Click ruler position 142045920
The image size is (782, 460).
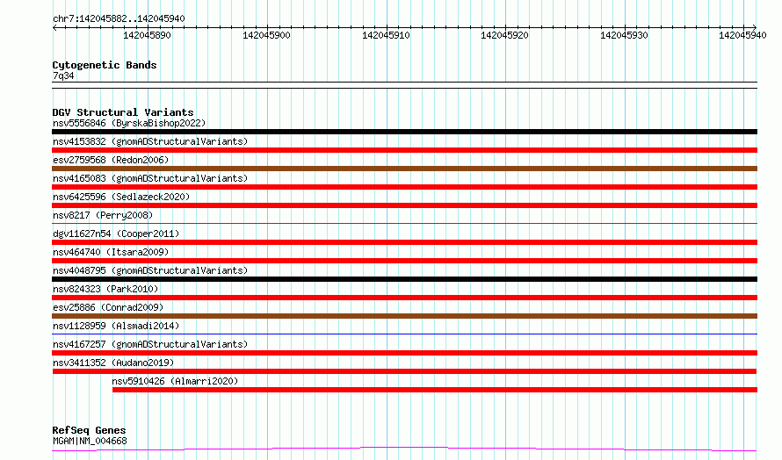click(x=504, y=35)
